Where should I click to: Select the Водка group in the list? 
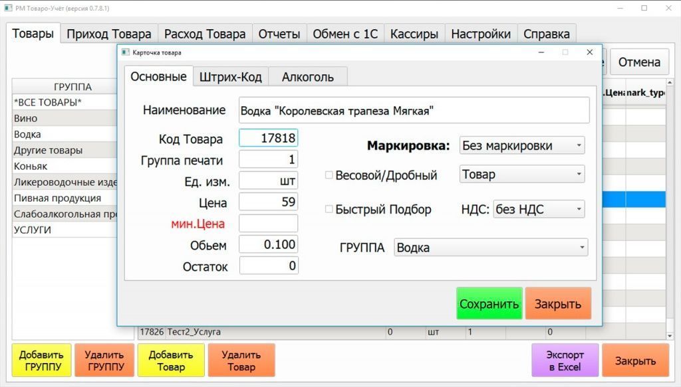65,134
